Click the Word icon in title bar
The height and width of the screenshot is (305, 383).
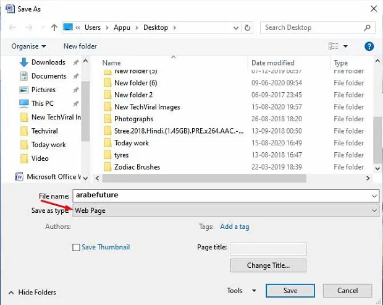(x=10, y=9)
